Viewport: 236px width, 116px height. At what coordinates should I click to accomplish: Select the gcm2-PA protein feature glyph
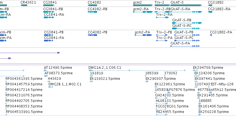click(x=143, y=35)
